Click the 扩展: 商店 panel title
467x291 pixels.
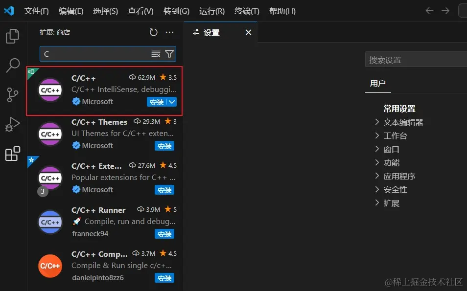(x=55, y=32)
